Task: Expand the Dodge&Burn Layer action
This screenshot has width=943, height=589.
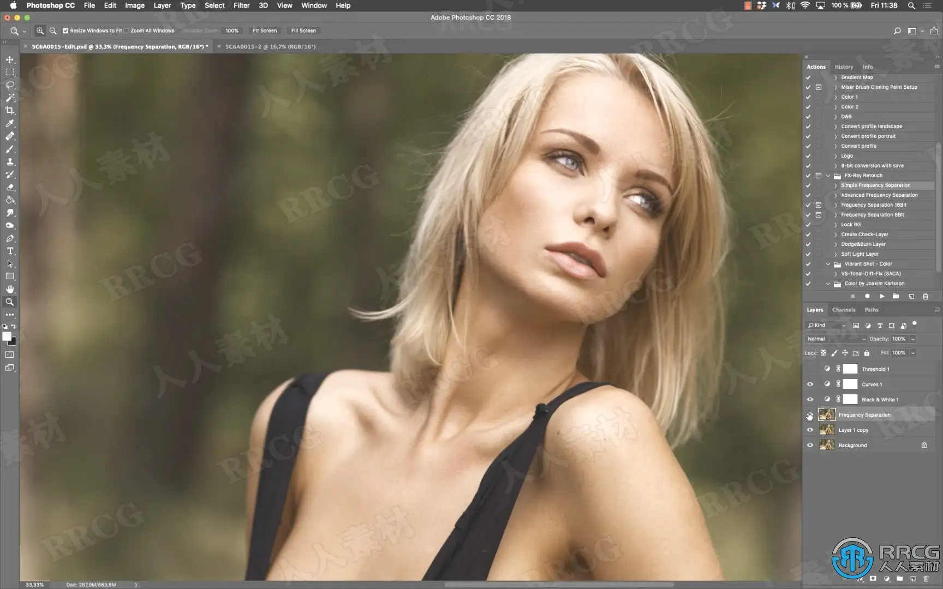Action: point(835,244)
